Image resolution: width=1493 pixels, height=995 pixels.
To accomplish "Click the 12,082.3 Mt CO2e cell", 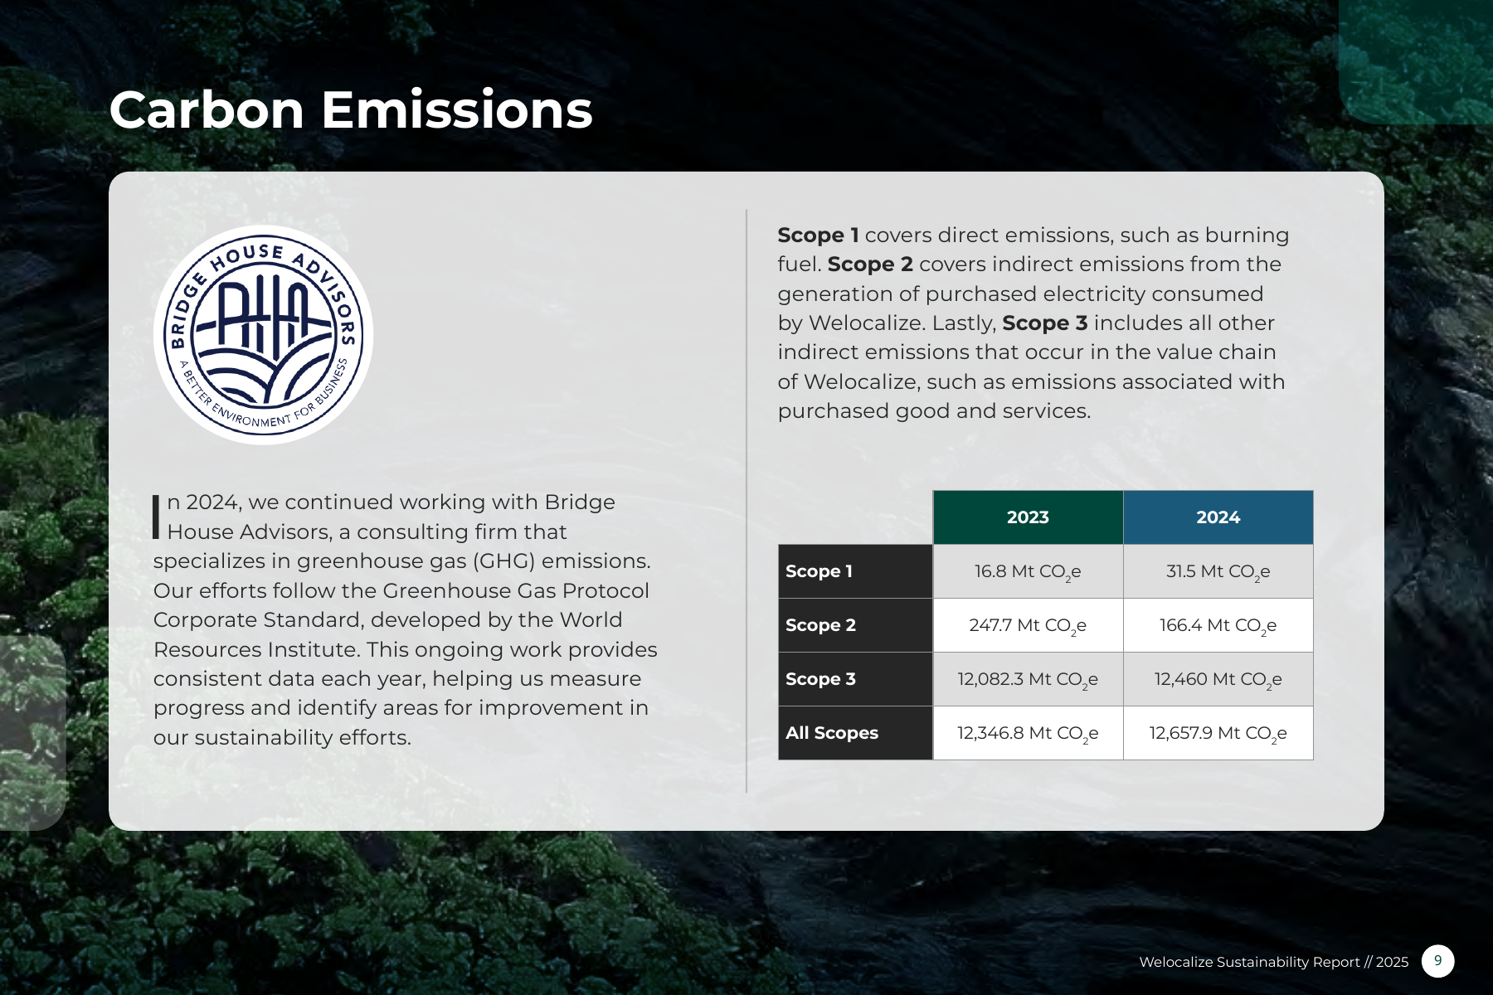I will (1028, 679).
